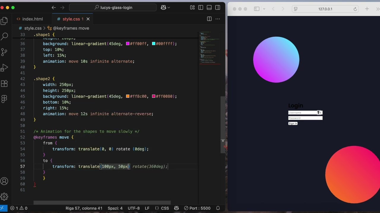Change the LF end-of-line sequence

click(x=147, y=208)
